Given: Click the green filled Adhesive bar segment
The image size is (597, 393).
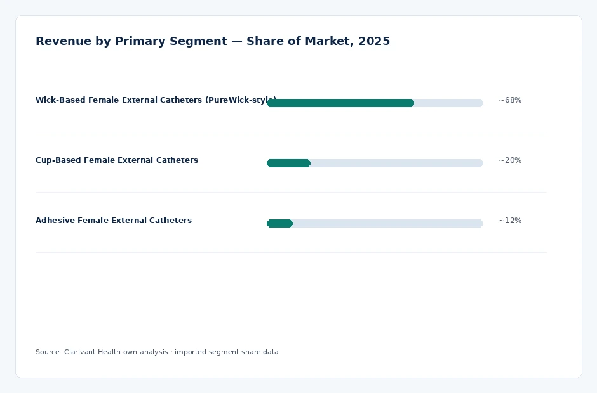Looking at the screenshot, I should pos(280,224).
